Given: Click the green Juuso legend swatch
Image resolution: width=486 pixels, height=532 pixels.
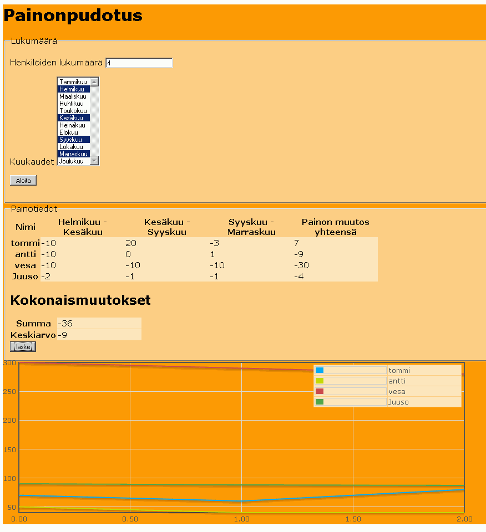Looking at the screenshot, I should point(320,402).
